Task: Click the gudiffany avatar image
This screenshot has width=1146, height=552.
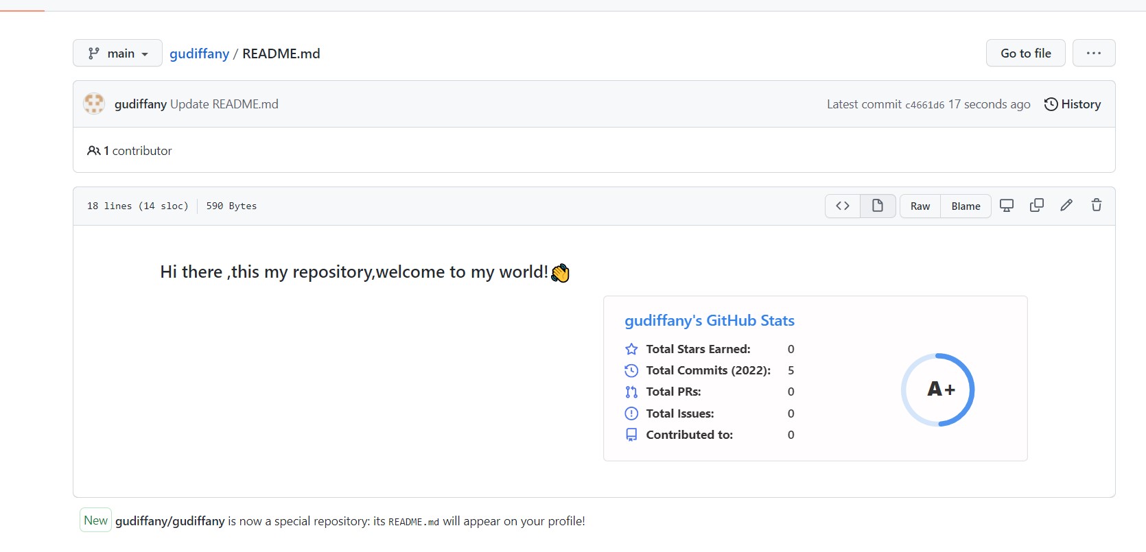Action: (94, 104)
